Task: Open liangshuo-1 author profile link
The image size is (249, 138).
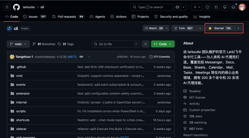Action: click(24, 57)
